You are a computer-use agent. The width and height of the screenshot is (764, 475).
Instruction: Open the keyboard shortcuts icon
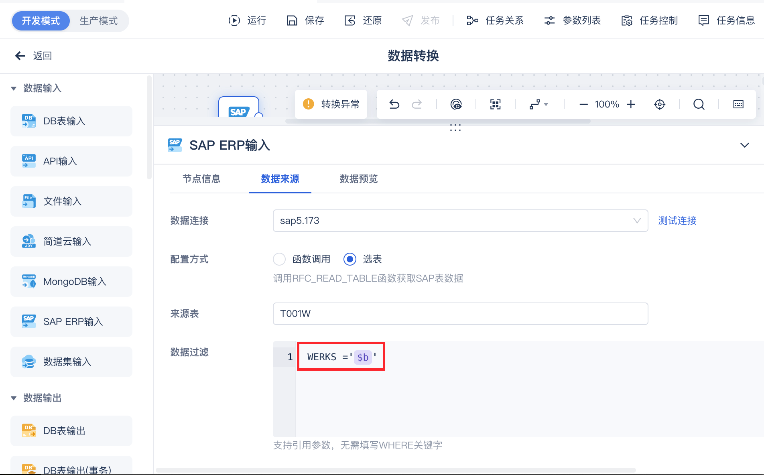pyautogui.click(x=738, y=104)
